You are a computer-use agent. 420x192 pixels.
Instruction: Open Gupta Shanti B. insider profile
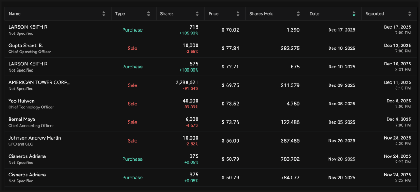(25, 46)
